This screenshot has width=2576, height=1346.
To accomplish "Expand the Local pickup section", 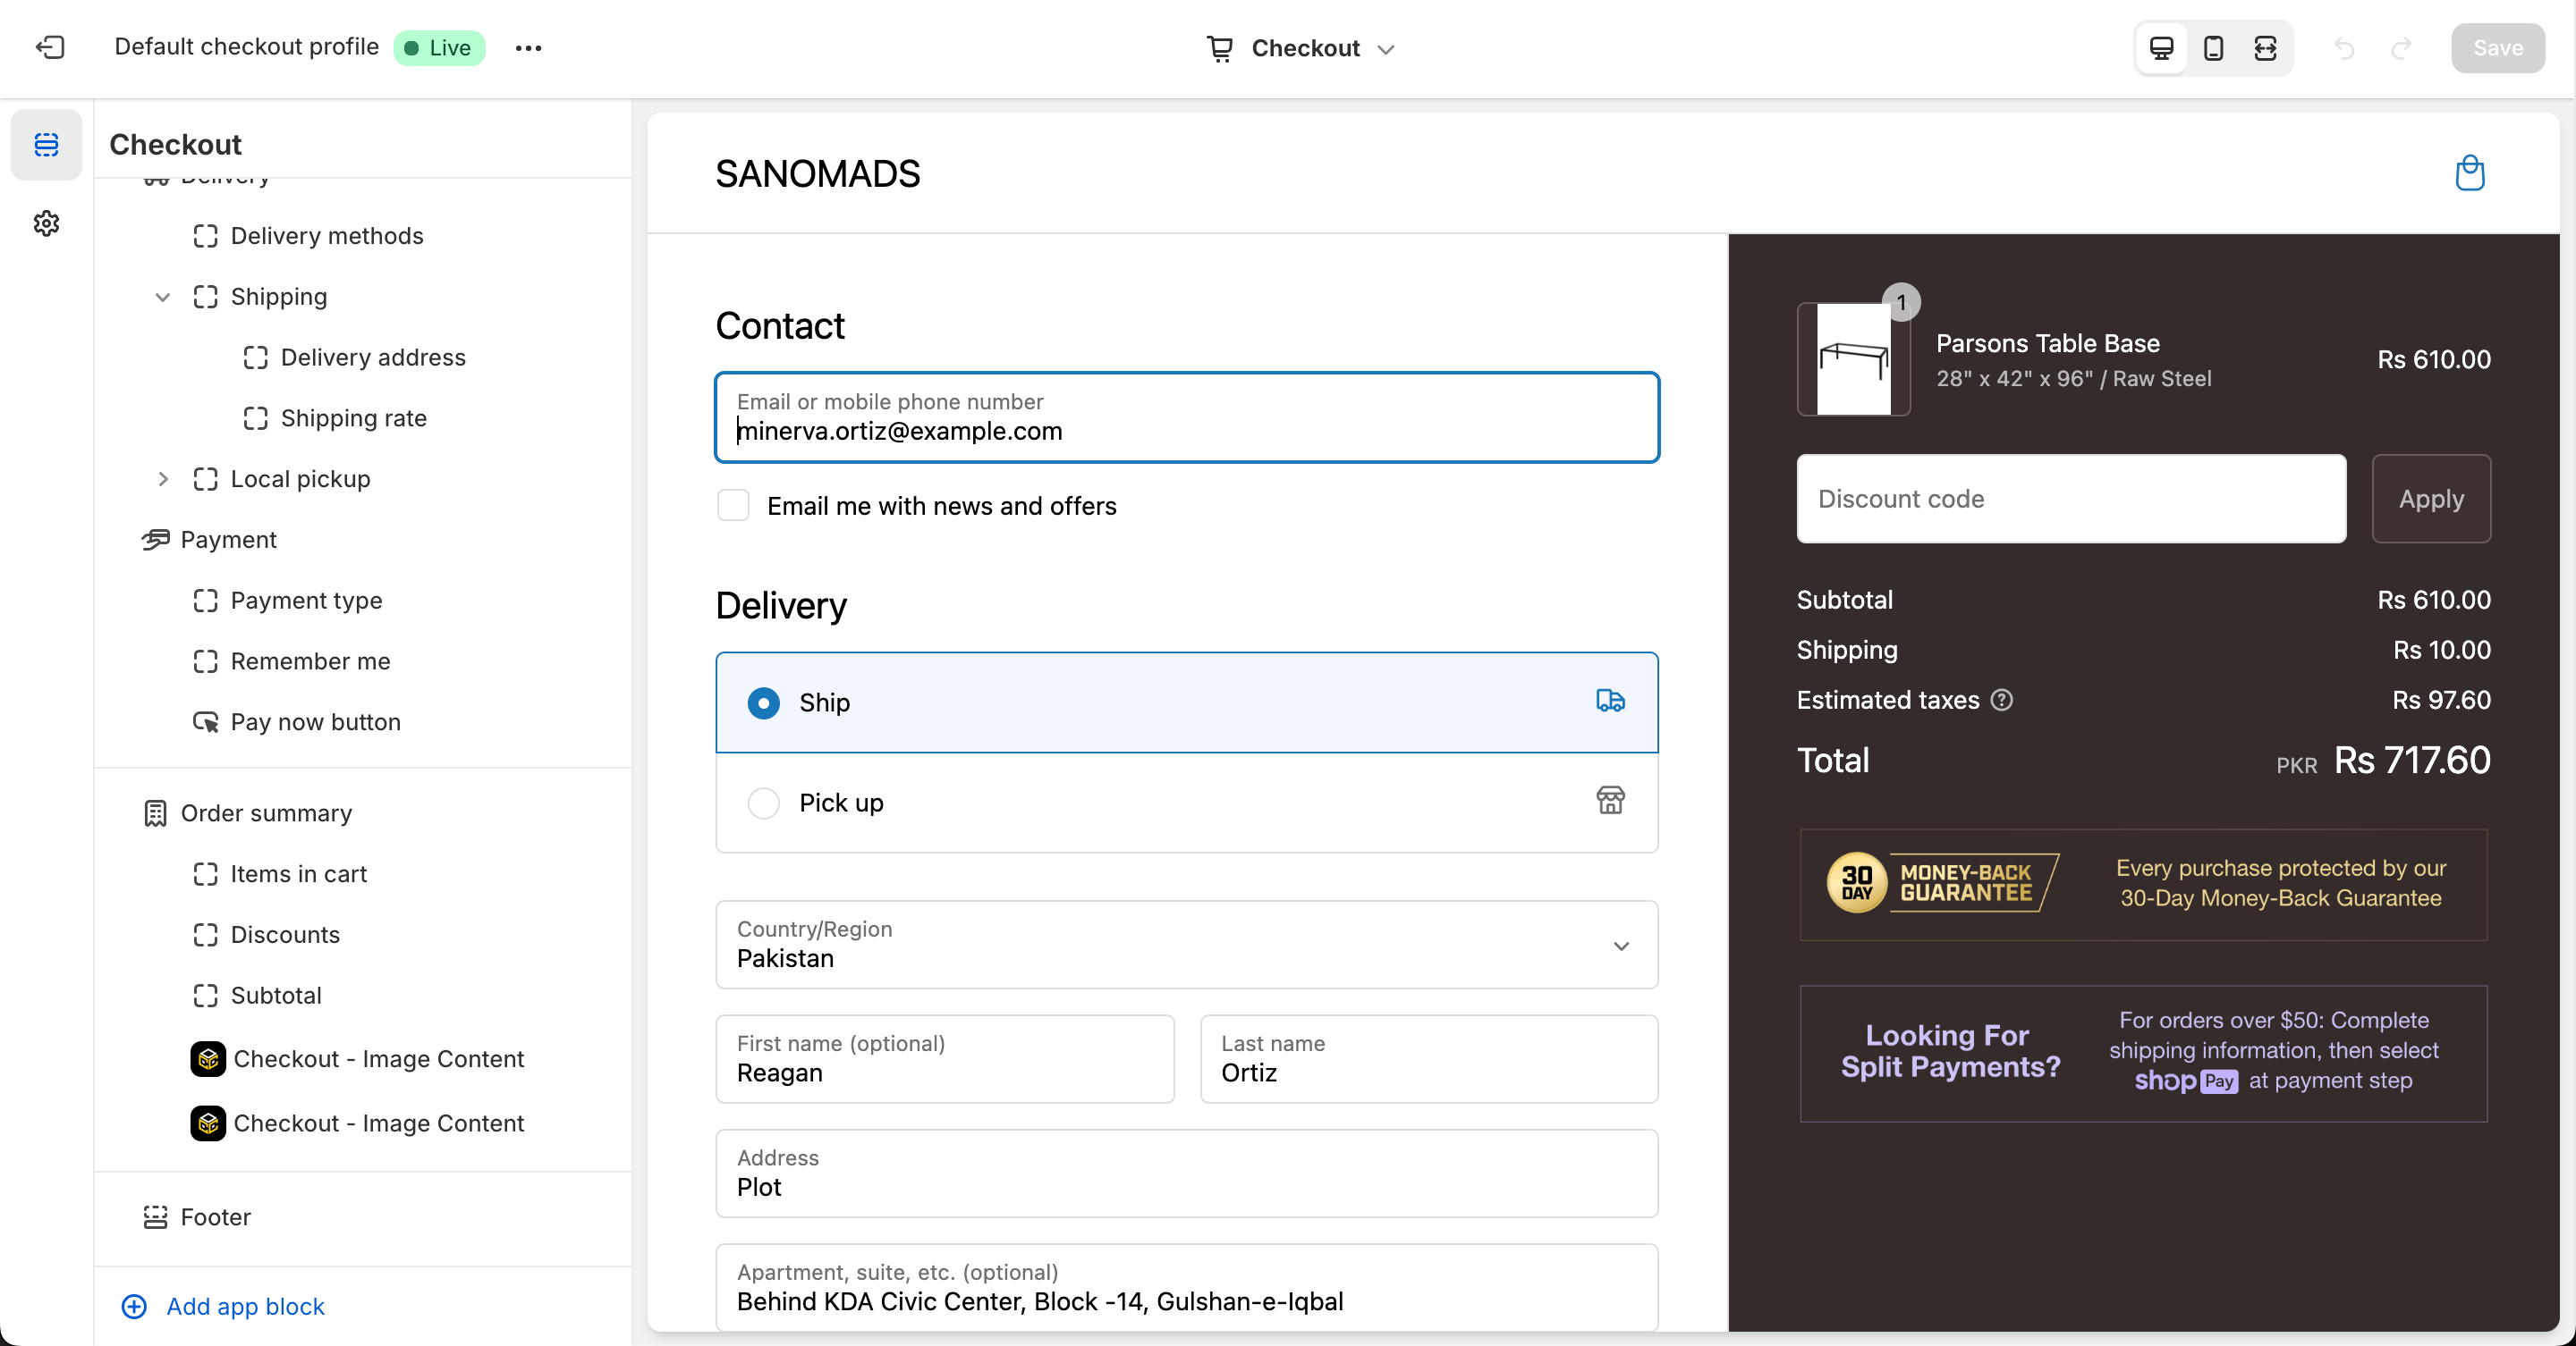I will pos(162,479).
